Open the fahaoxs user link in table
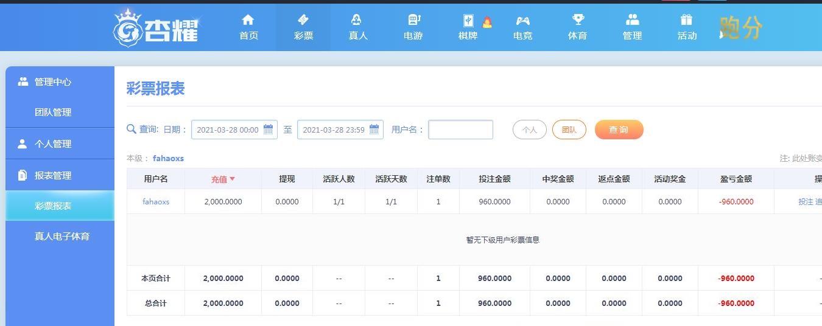The image size is (822, 326). click(x=156, y=201)
